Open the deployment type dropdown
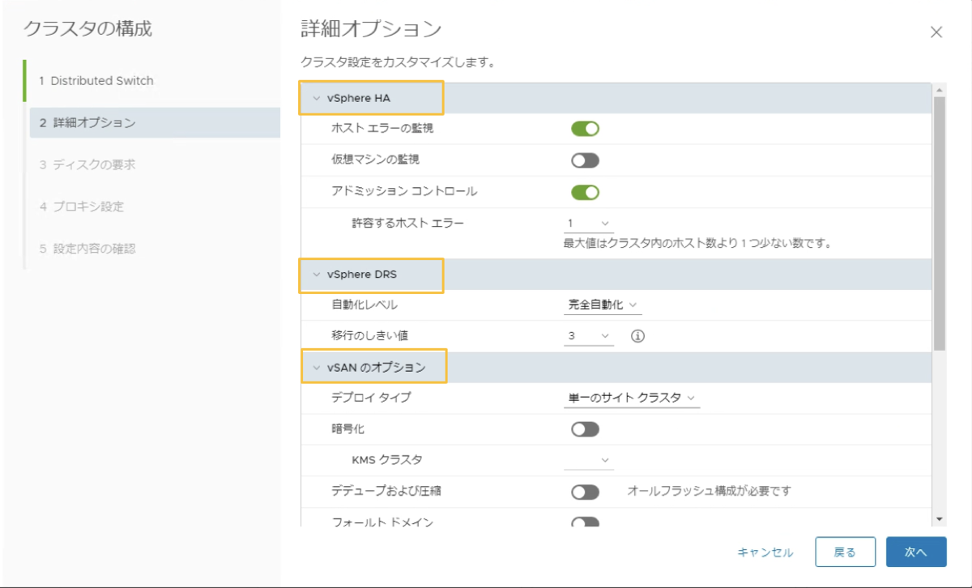 coord(632,398)
